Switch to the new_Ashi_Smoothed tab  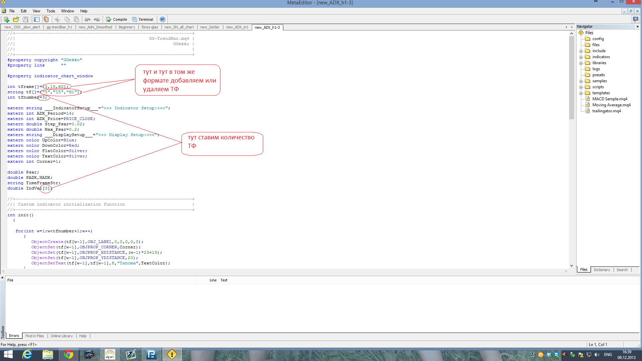(95, 27)
